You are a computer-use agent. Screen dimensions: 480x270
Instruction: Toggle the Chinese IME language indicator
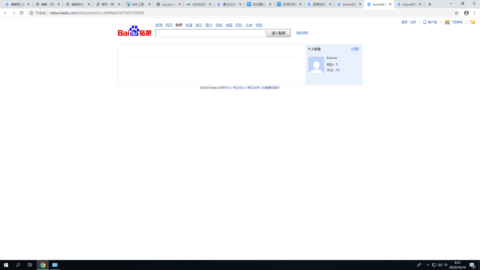pyautogui.click(x=446, y=265)
